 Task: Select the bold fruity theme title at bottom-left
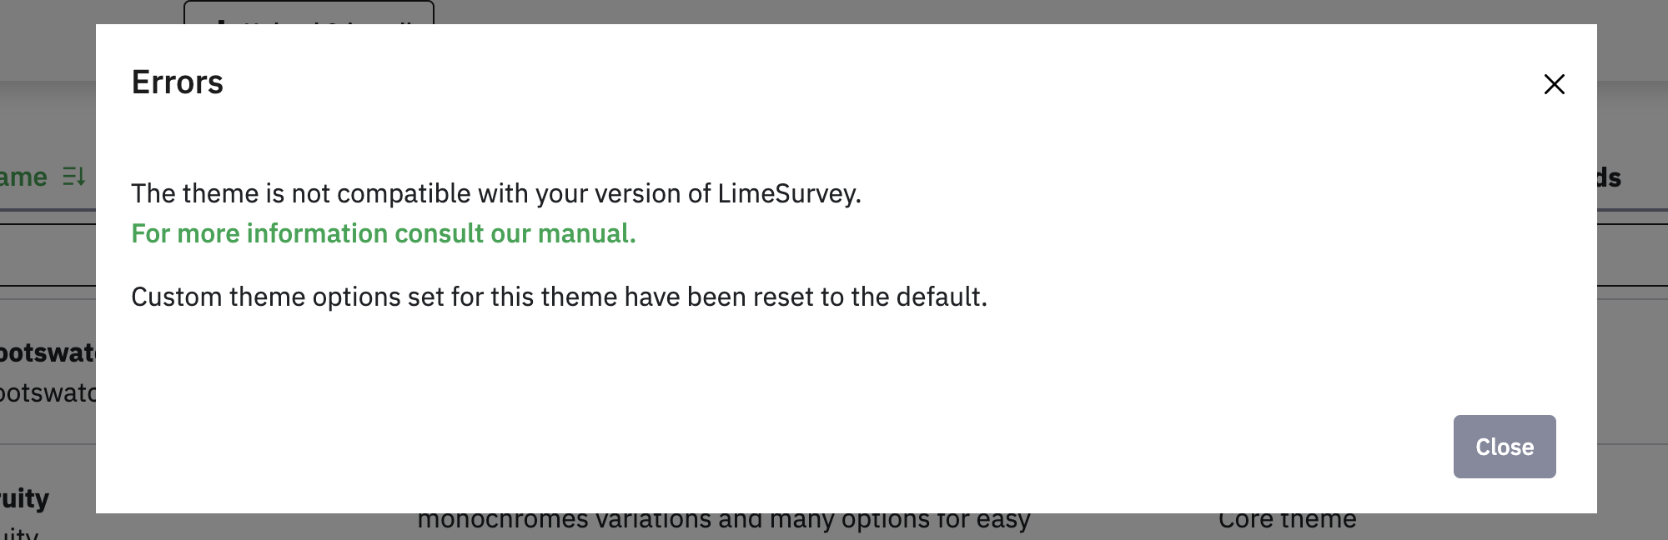[25, 499]
